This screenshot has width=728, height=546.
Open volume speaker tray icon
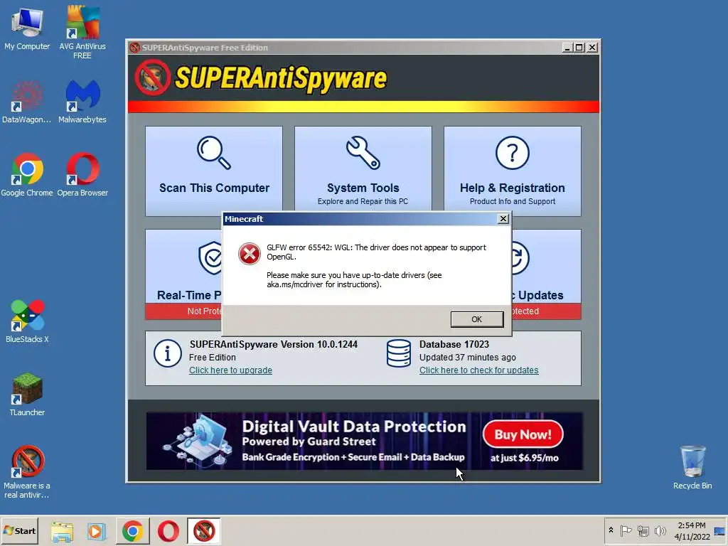click(x=660, y=530)
